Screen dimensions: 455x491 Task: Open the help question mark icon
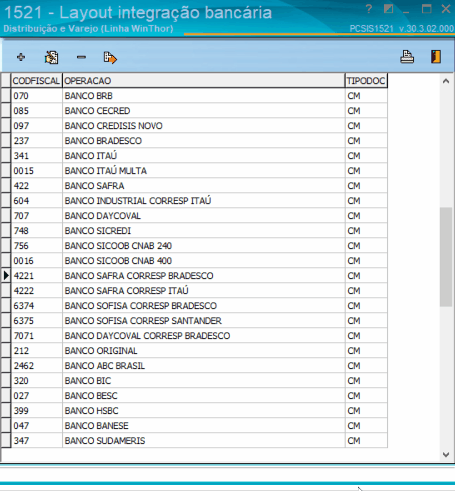[x=369, y=9]
